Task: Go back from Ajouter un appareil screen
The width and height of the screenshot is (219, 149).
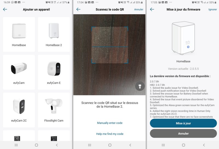Action: [x=5, y=9]
